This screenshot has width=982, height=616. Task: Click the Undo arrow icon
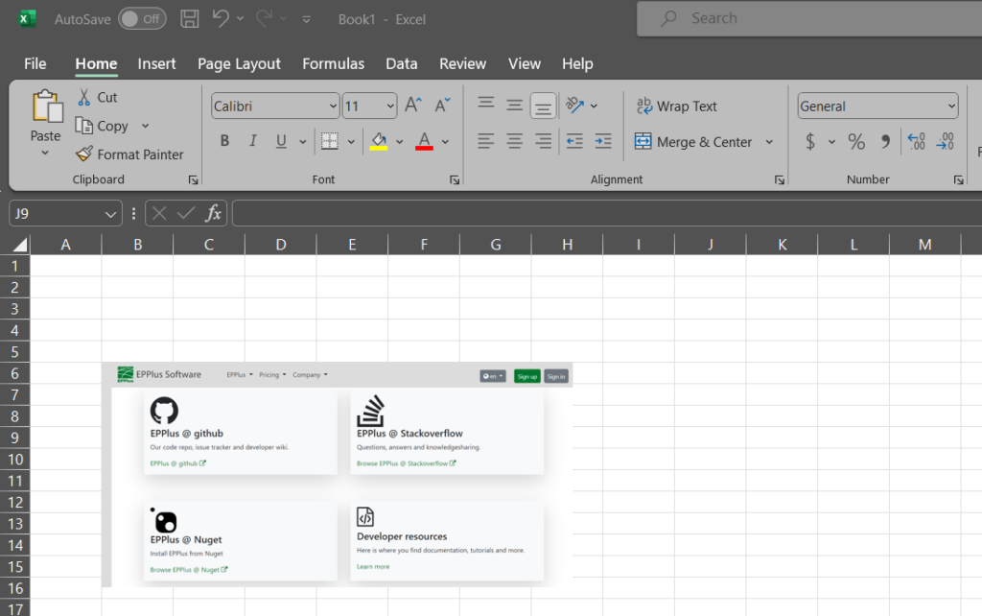[220, 18]
